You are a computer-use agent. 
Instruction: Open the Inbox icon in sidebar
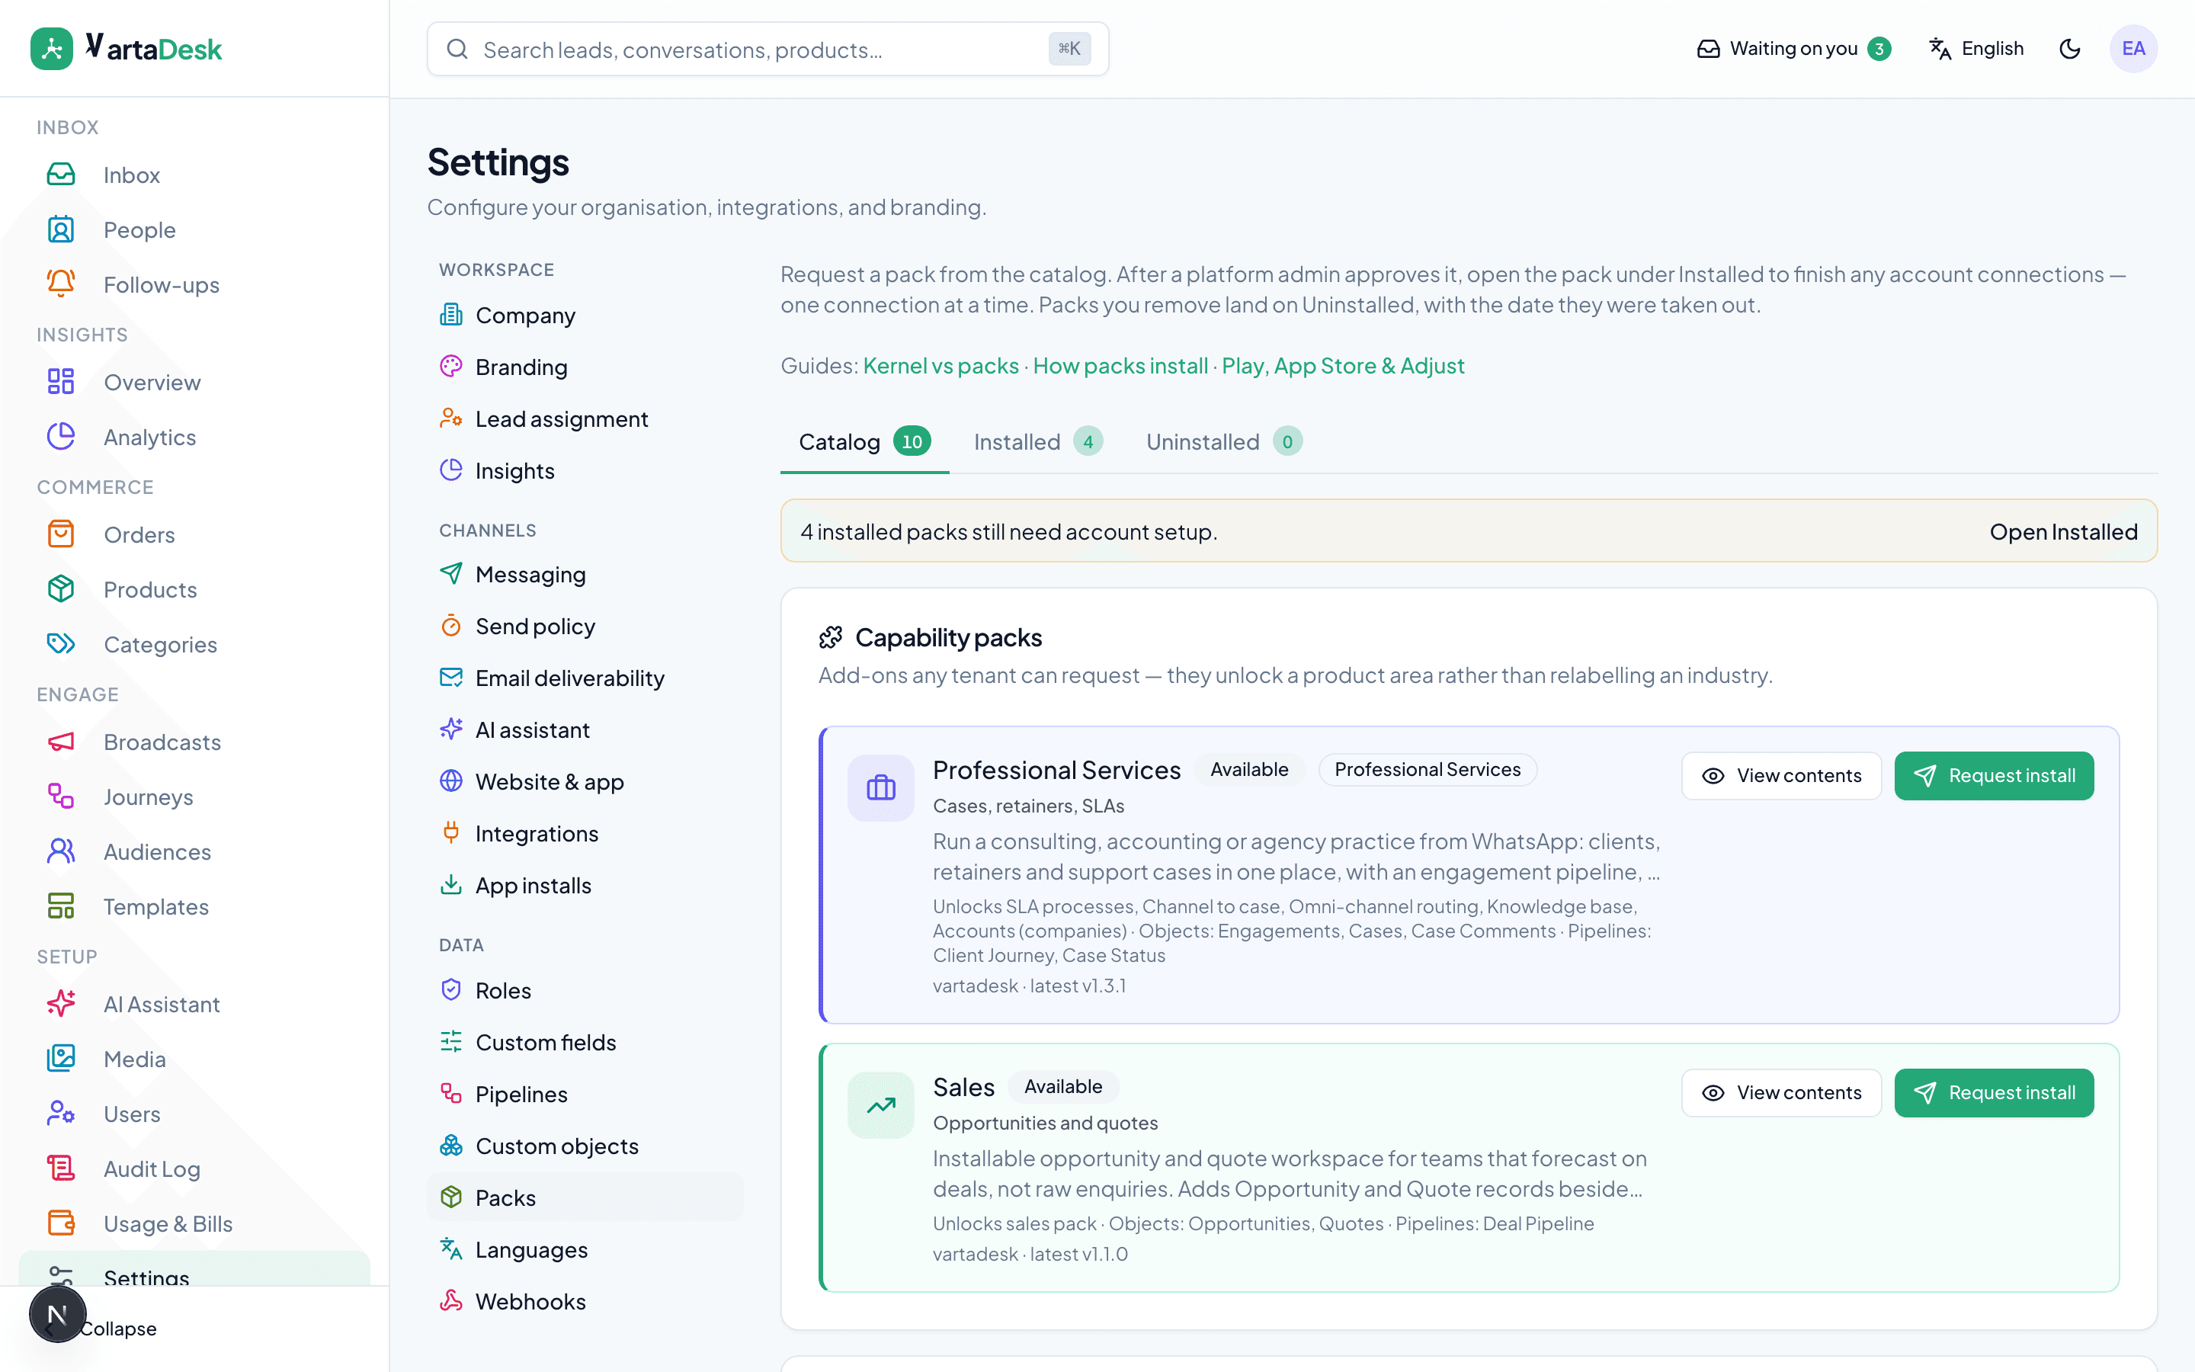[61, 175]
